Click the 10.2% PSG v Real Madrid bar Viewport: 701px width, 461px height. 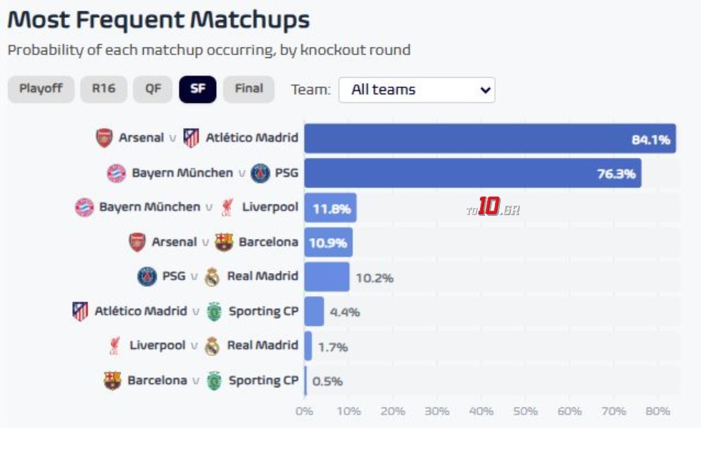[x=327, y=277]
